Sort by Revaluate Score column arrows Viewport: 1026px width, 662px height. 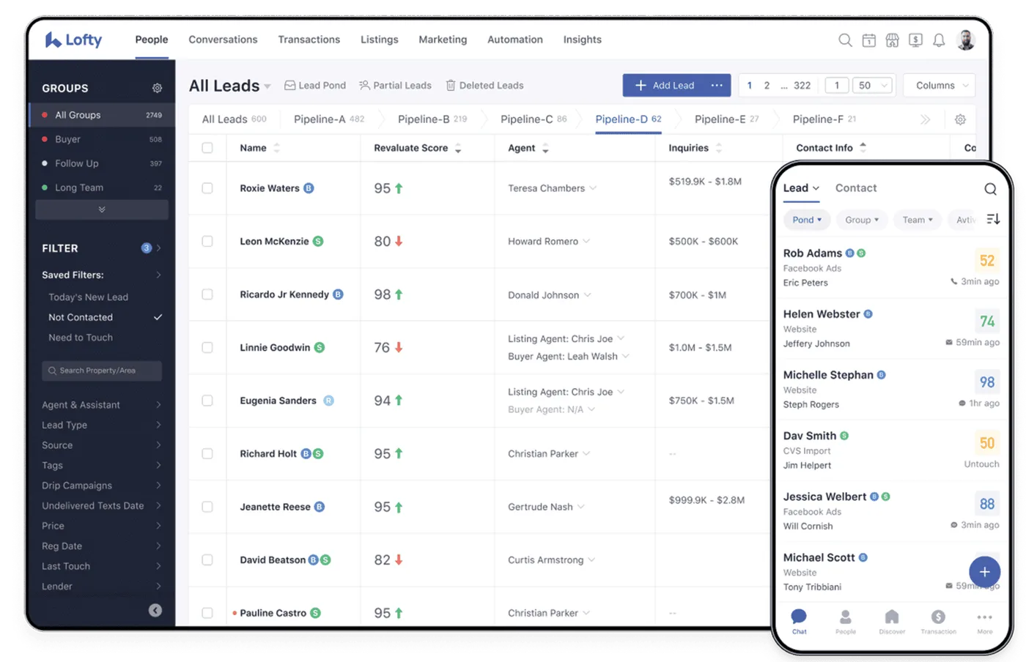click(x=458, y=148)
